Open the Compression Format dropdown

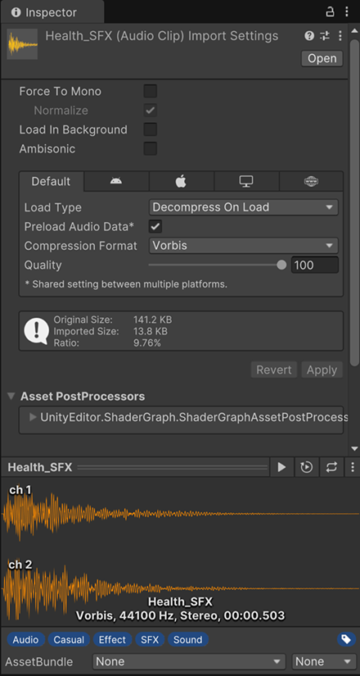pyautogui.click(x=244, y=246)
